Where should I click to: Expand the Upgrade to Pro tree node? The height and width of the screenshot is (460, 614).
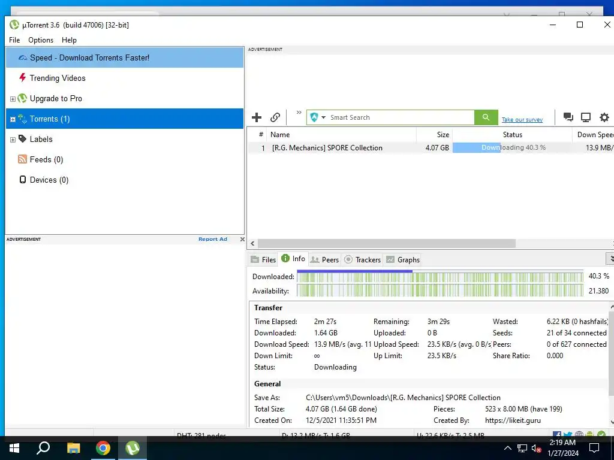[x=13, y=99]
